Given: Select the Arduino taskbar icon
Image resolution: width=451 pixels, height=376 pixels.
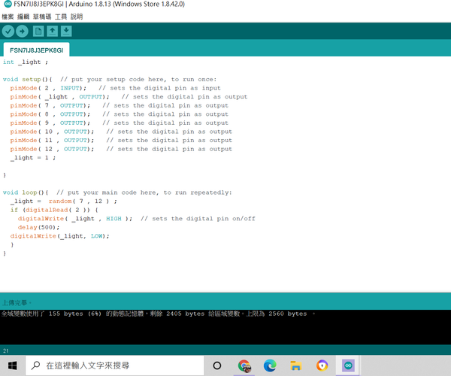Looking at the screenshot, I should [x=348, y=365].
